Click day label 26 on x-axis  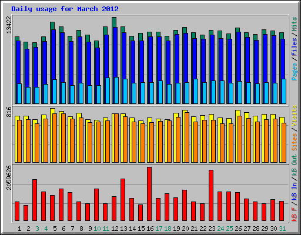pyautogui.click(x=238, y=229)
